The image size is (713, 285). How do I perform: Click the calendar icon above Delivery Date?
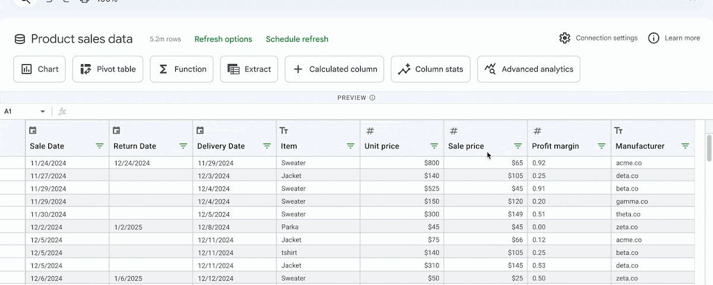(x=200, y=131)
